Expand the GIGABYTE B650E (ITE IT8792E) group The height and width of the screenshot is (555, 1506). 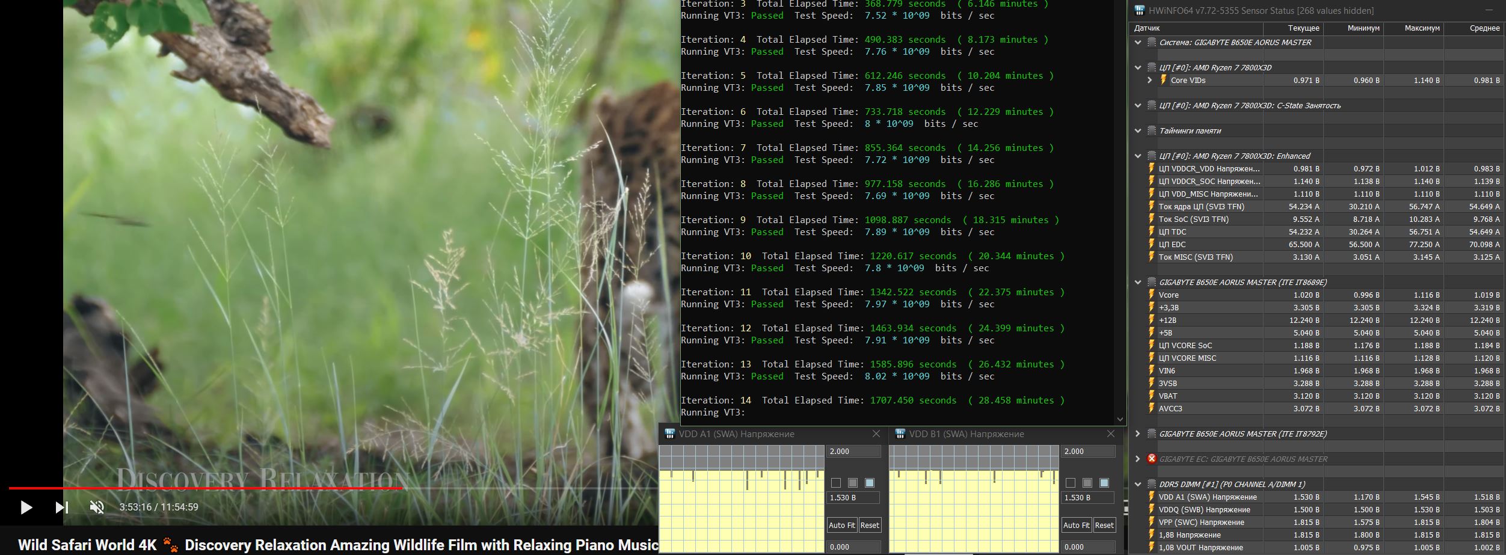pyautogui.click(x=1137, y=434)
